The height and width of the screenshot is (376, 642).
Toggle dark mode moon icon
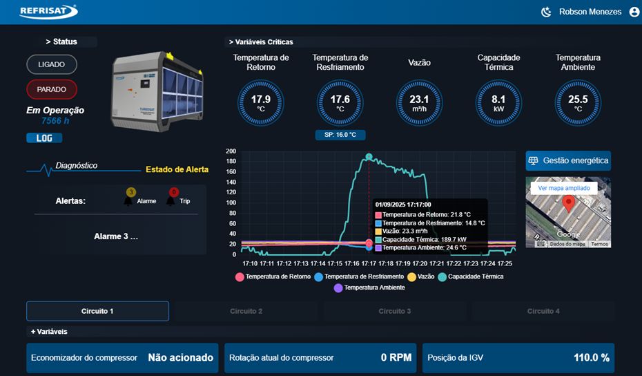coord(546,12)
